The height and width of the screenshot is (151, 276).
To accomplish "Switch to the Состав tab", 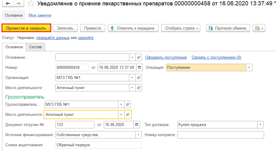I will click(35, 47).
